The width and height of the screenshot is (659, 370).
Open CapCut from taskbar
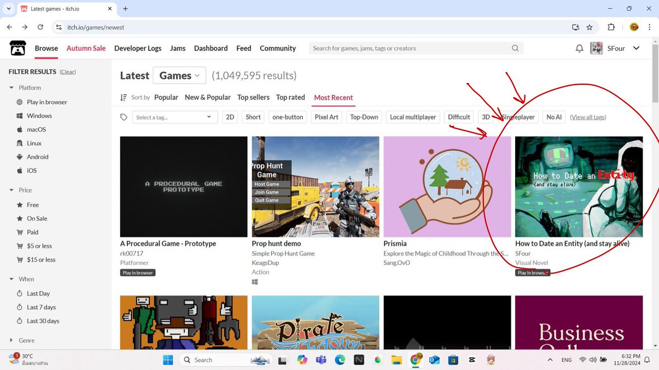coord(472,360)
